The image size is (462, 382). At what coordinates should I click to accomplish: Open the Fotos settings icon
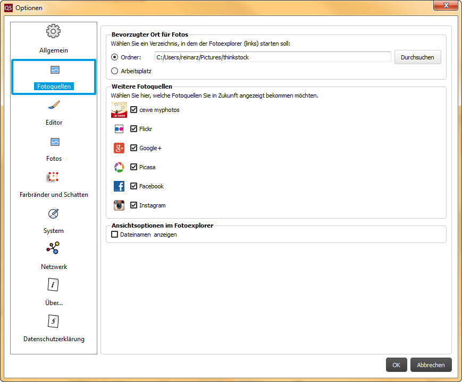[x=54, y=142]
